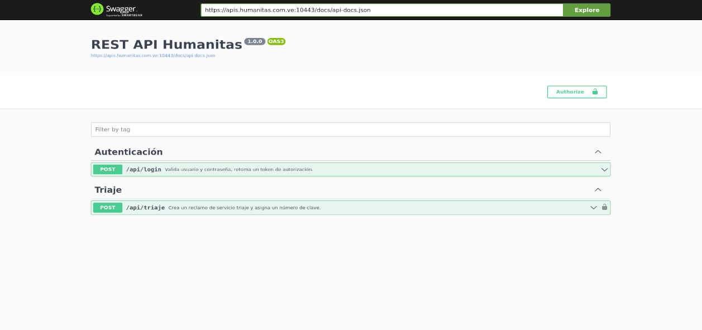Collapse the Triaje section using its chevron
Image resolution: width=702 pixels, height=330 pixels.
(598, 189)
